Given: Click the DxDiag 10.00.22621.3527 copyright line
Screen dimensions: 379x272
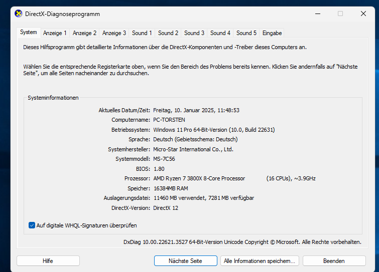Looking at the screenshot, I should click(242, 242).
